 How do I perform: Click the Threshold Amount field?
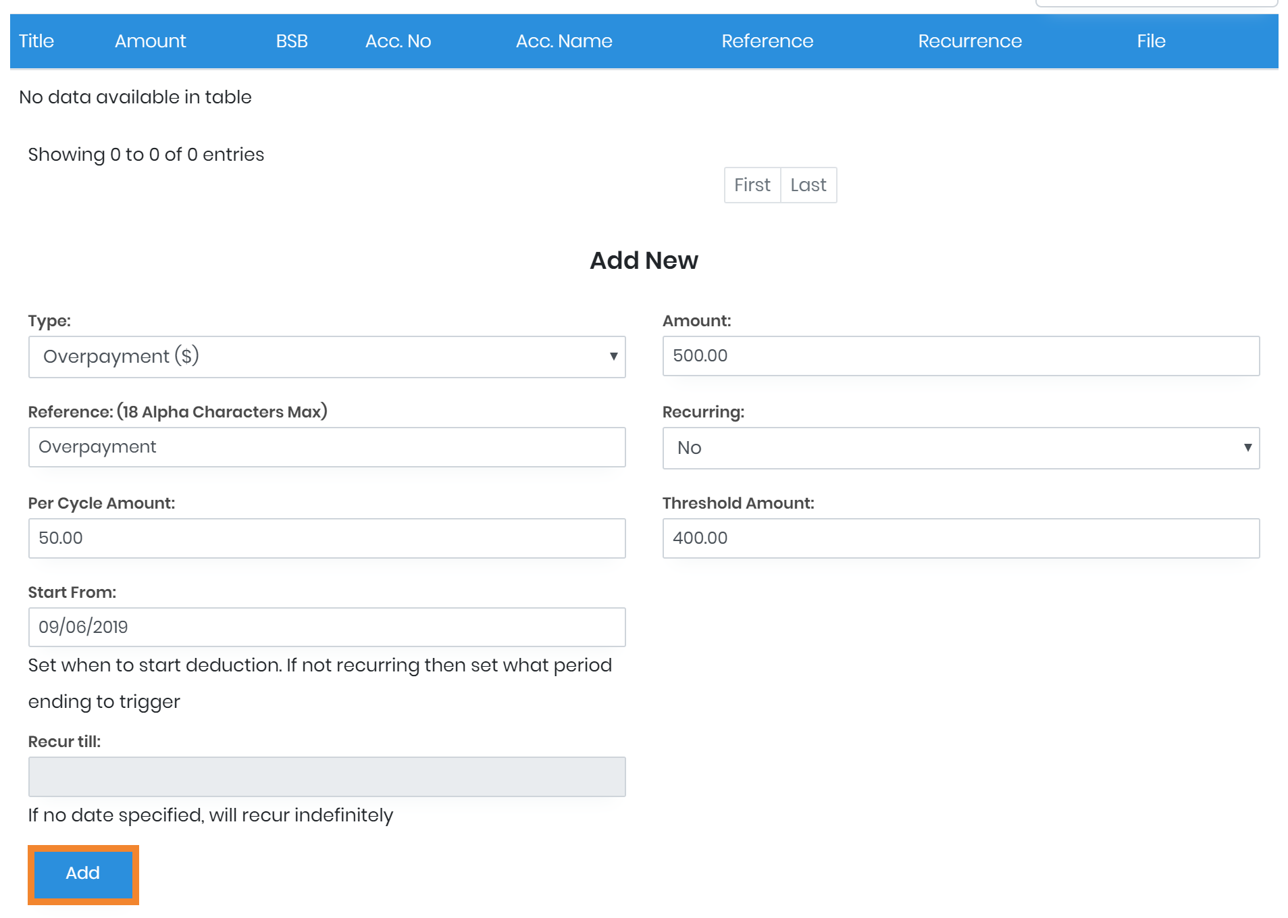[x=960, y=538]
